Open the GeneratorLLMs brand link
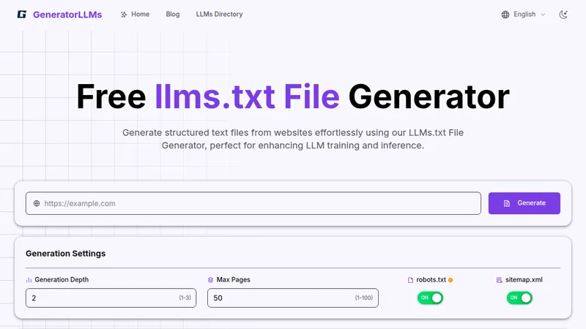Screen dimensions: 586x329 [67, 15]
